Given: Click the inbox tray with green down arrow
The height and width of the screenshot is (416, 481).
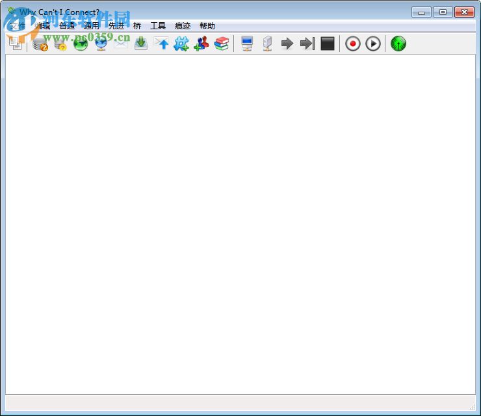Looking at the screenshot, I should tap(141, 44).
